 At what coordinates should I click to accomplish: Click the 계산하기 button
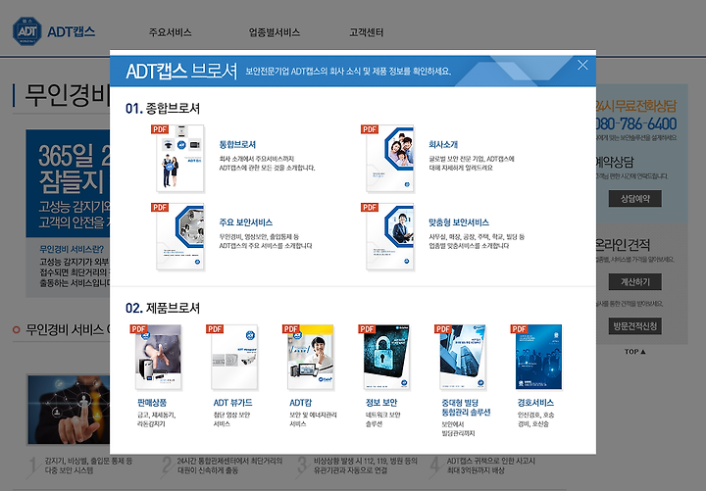coord(634,281)
